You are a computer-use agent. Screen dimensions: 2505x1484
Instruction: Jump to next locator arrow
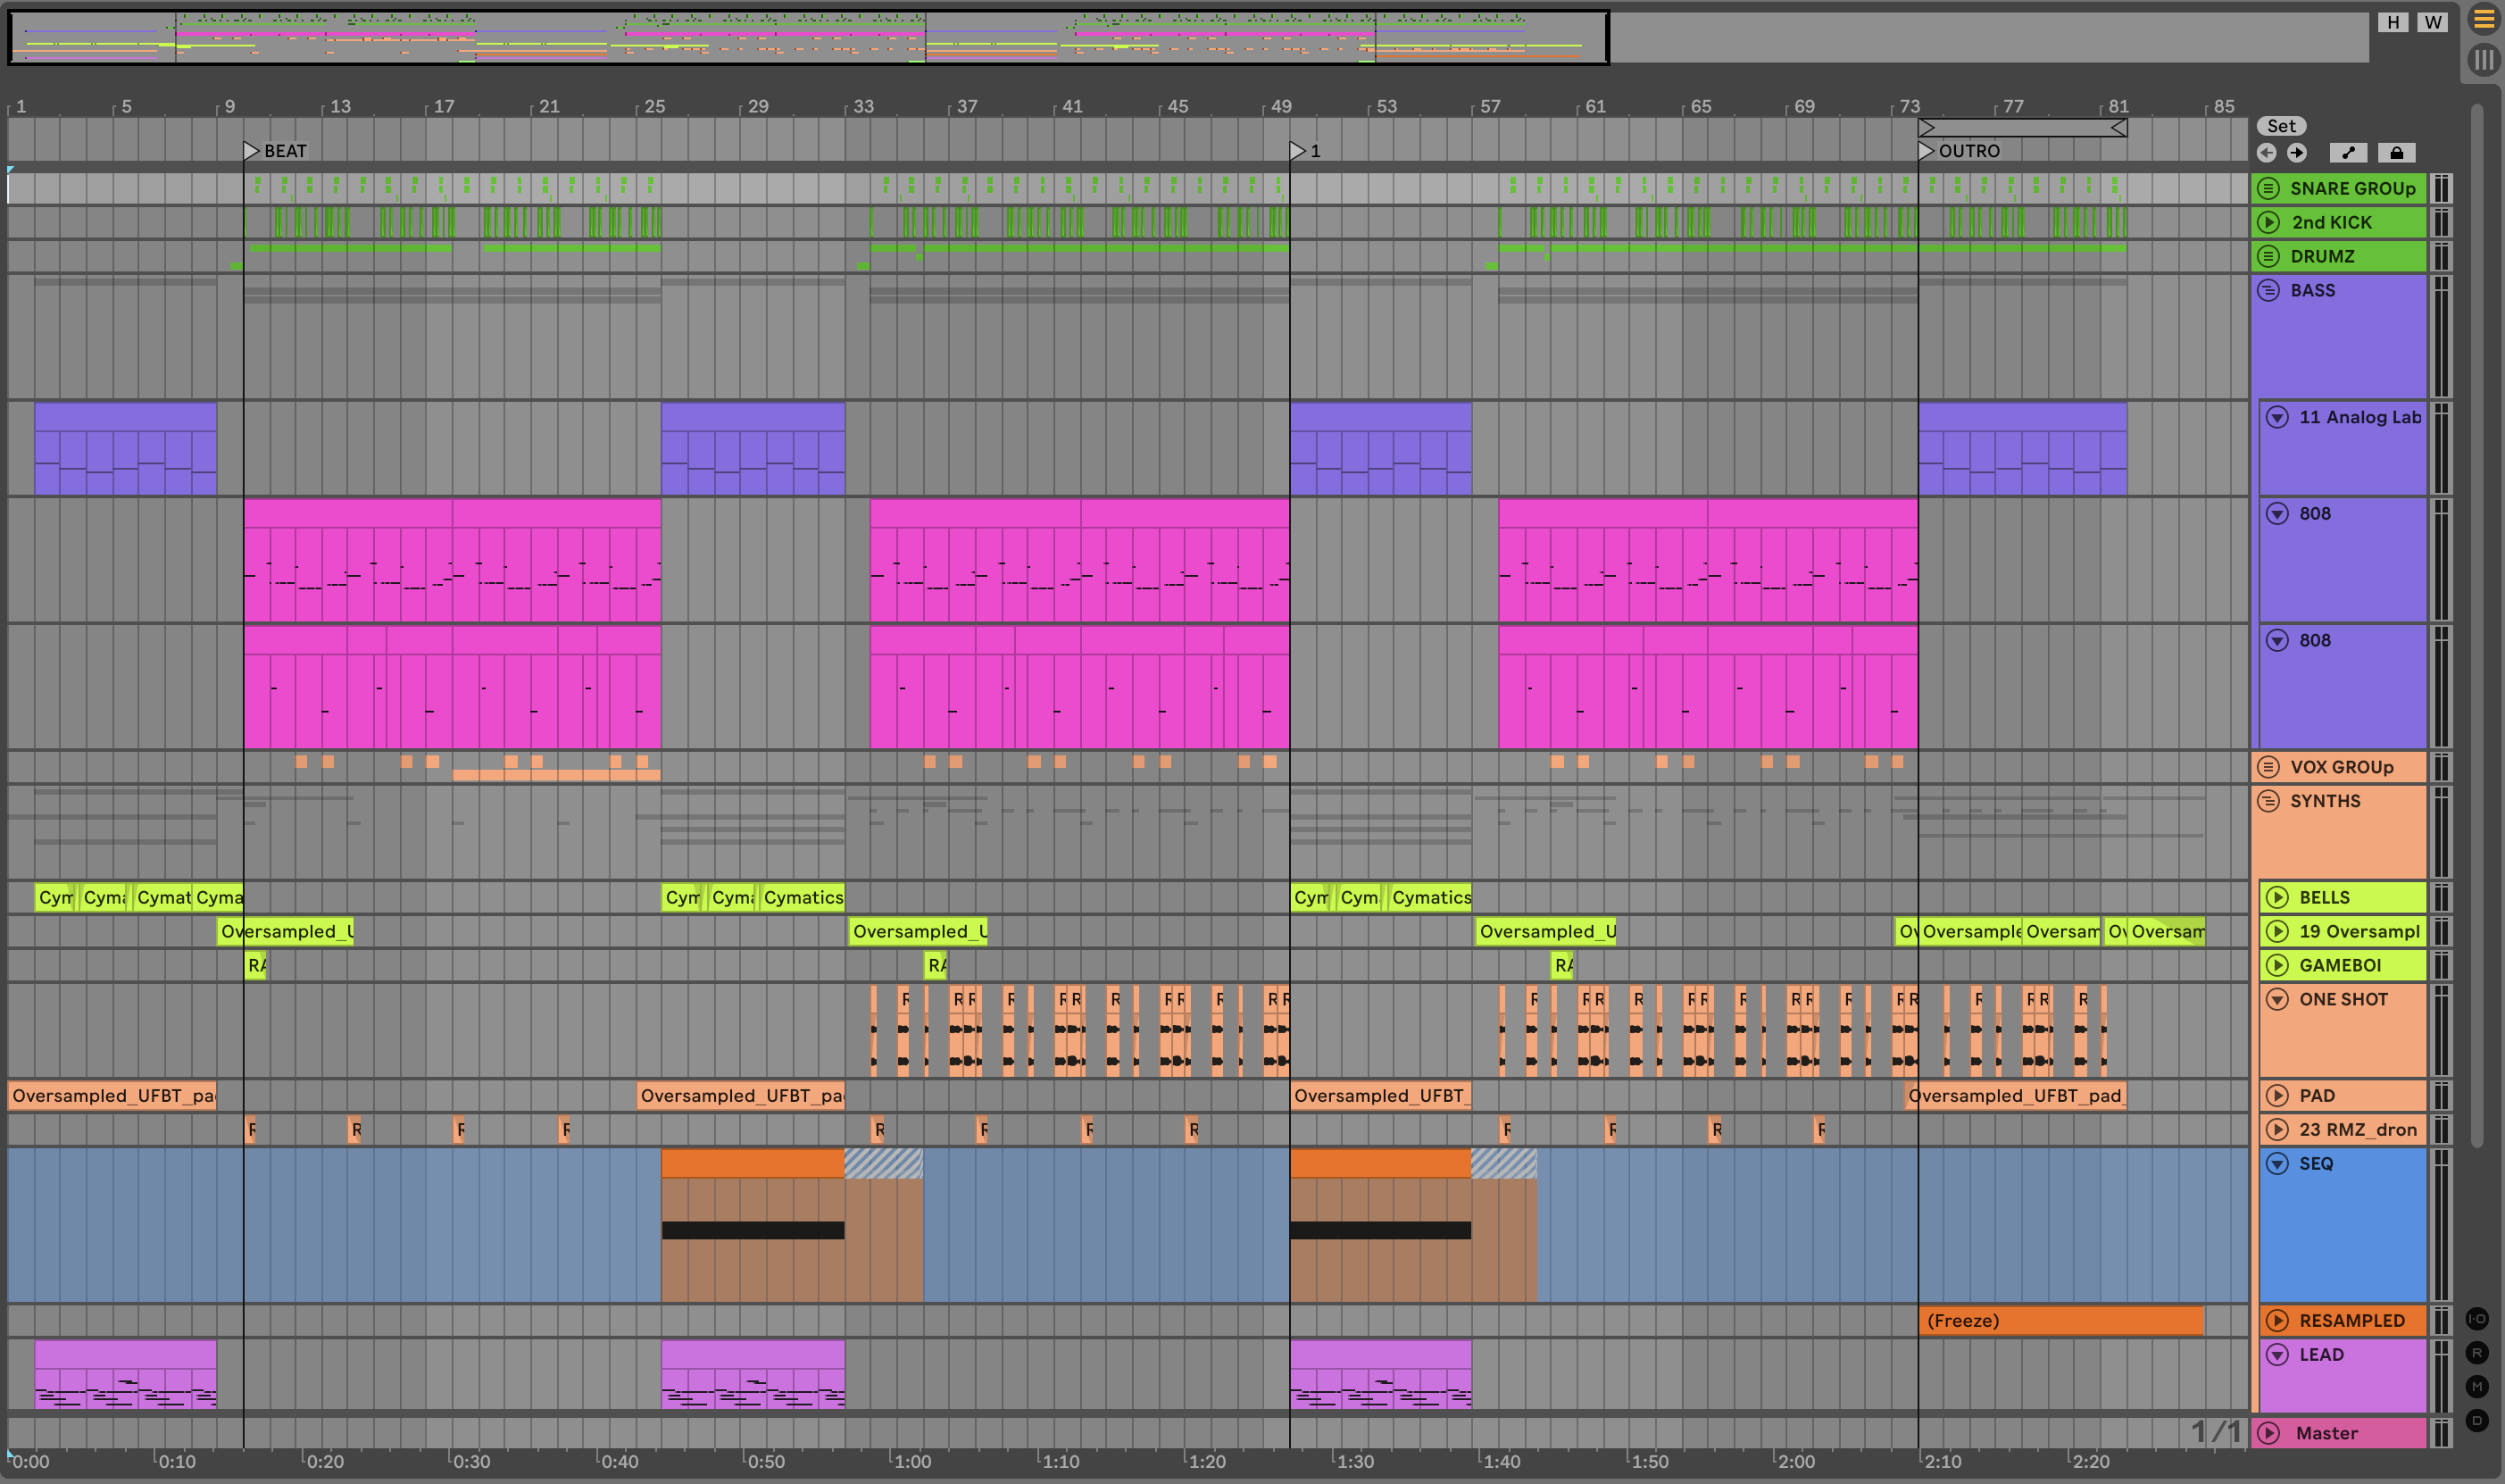click(2297, 153)
